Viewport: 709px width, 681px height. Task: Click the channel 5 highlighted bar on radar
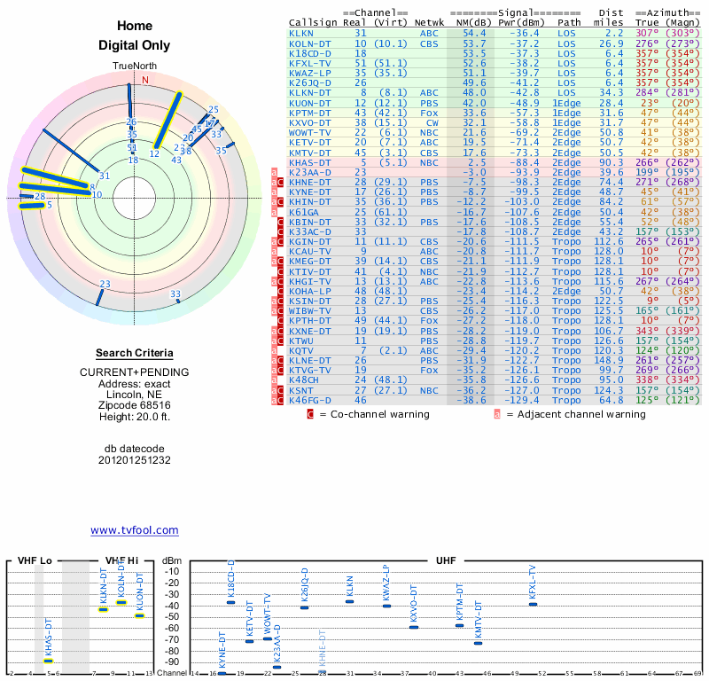(x=32, y=207)
